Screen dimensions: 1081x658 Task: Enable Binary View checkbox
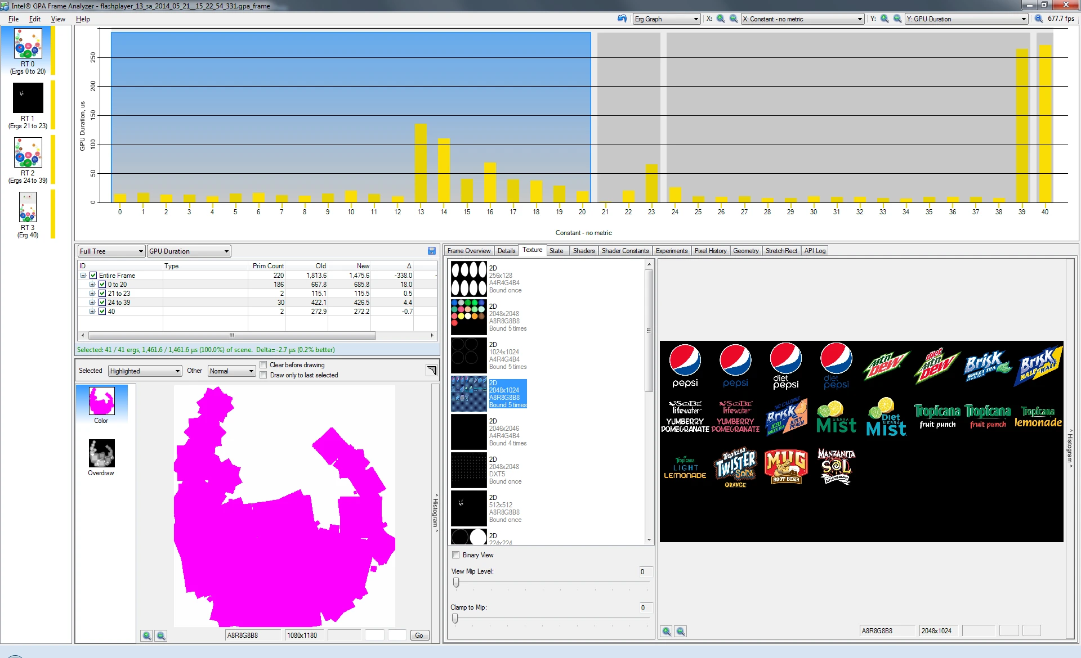[x=456, y=555]
